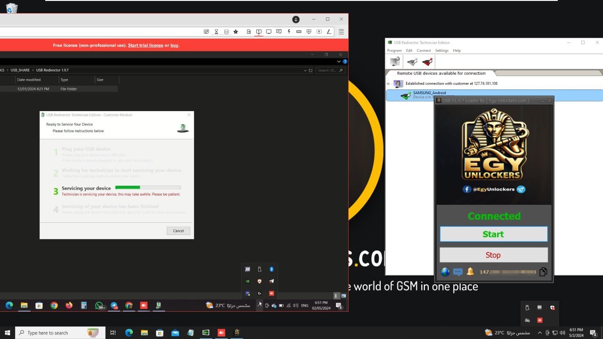The image size is (603, 339).
Task: Open the Edit menu in USB Redirector
Action: 409,50
